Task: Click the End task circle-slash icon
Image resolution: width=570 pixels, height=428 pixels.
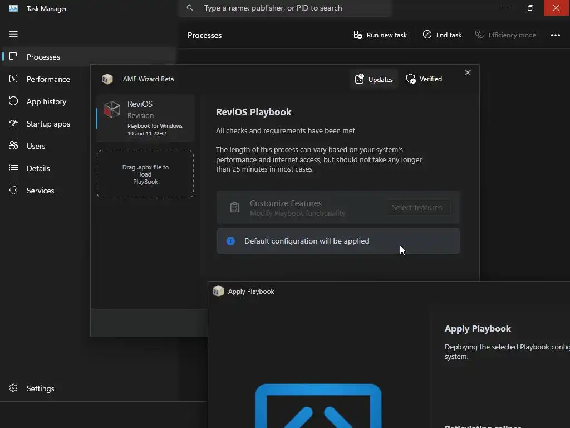Action: pyautogui.click(x=427, y=34)
